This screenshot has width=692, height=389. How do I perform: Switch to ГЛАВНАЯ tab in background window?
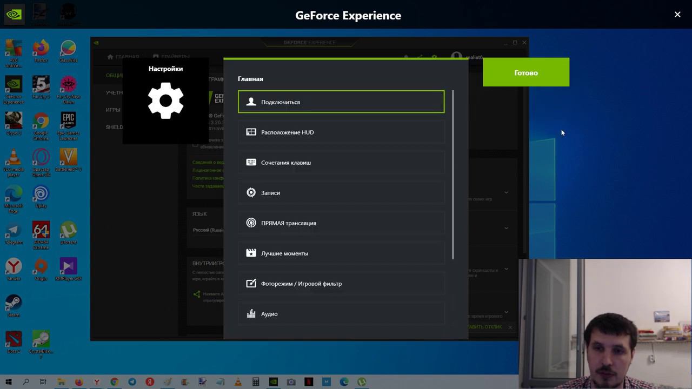coord(123,57)
